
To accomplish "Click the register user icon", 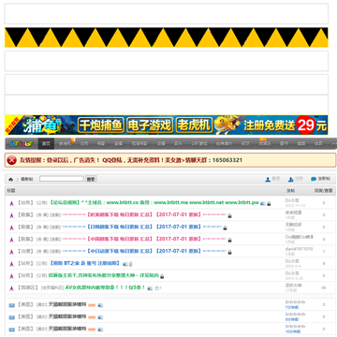I will (291, 180).
